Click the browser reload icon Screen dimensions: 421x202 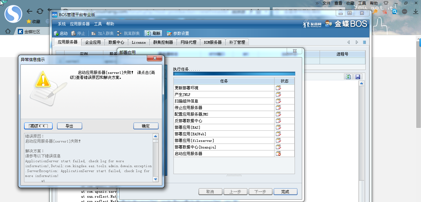pyautogui.click(x=40, y=11)
